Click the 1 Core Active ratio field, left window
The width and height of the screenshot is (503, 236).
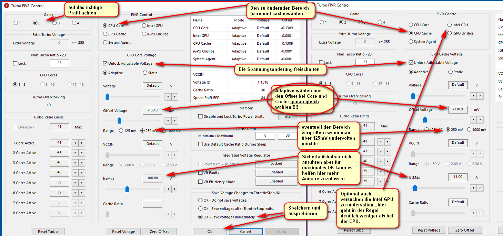[x=59, y=143]
